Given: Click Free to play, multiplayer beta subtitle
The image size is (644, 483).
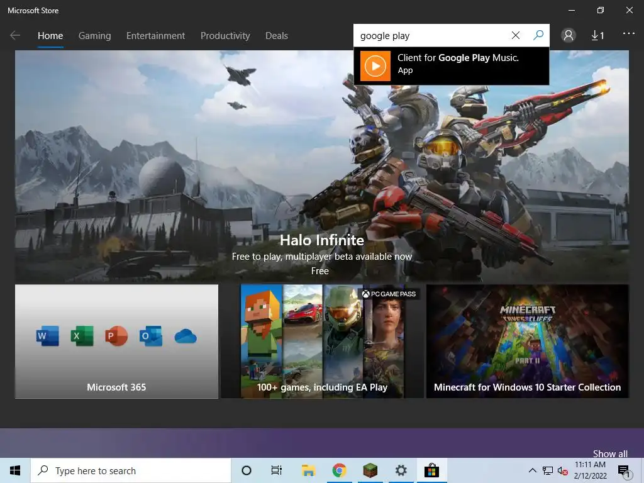Looking at the screenshot, I should point(321,257).
